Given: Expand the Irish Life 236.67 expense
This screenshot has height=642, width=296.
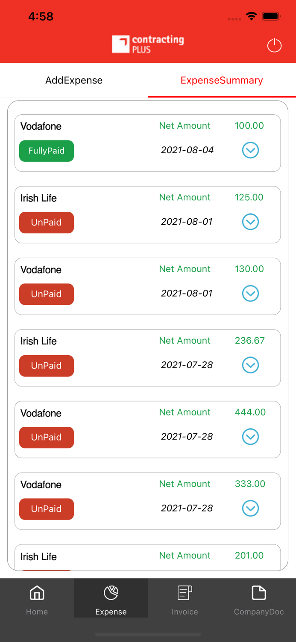Looking at the screenshot, I should pyautogui.click(x=250, y=365).
